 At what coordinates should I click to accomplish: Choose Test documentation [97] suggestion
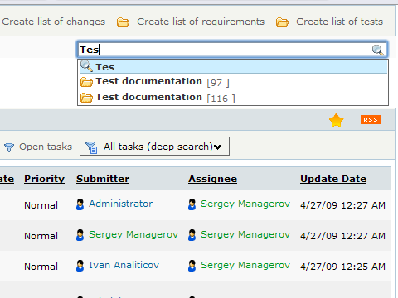coord(234,82)
